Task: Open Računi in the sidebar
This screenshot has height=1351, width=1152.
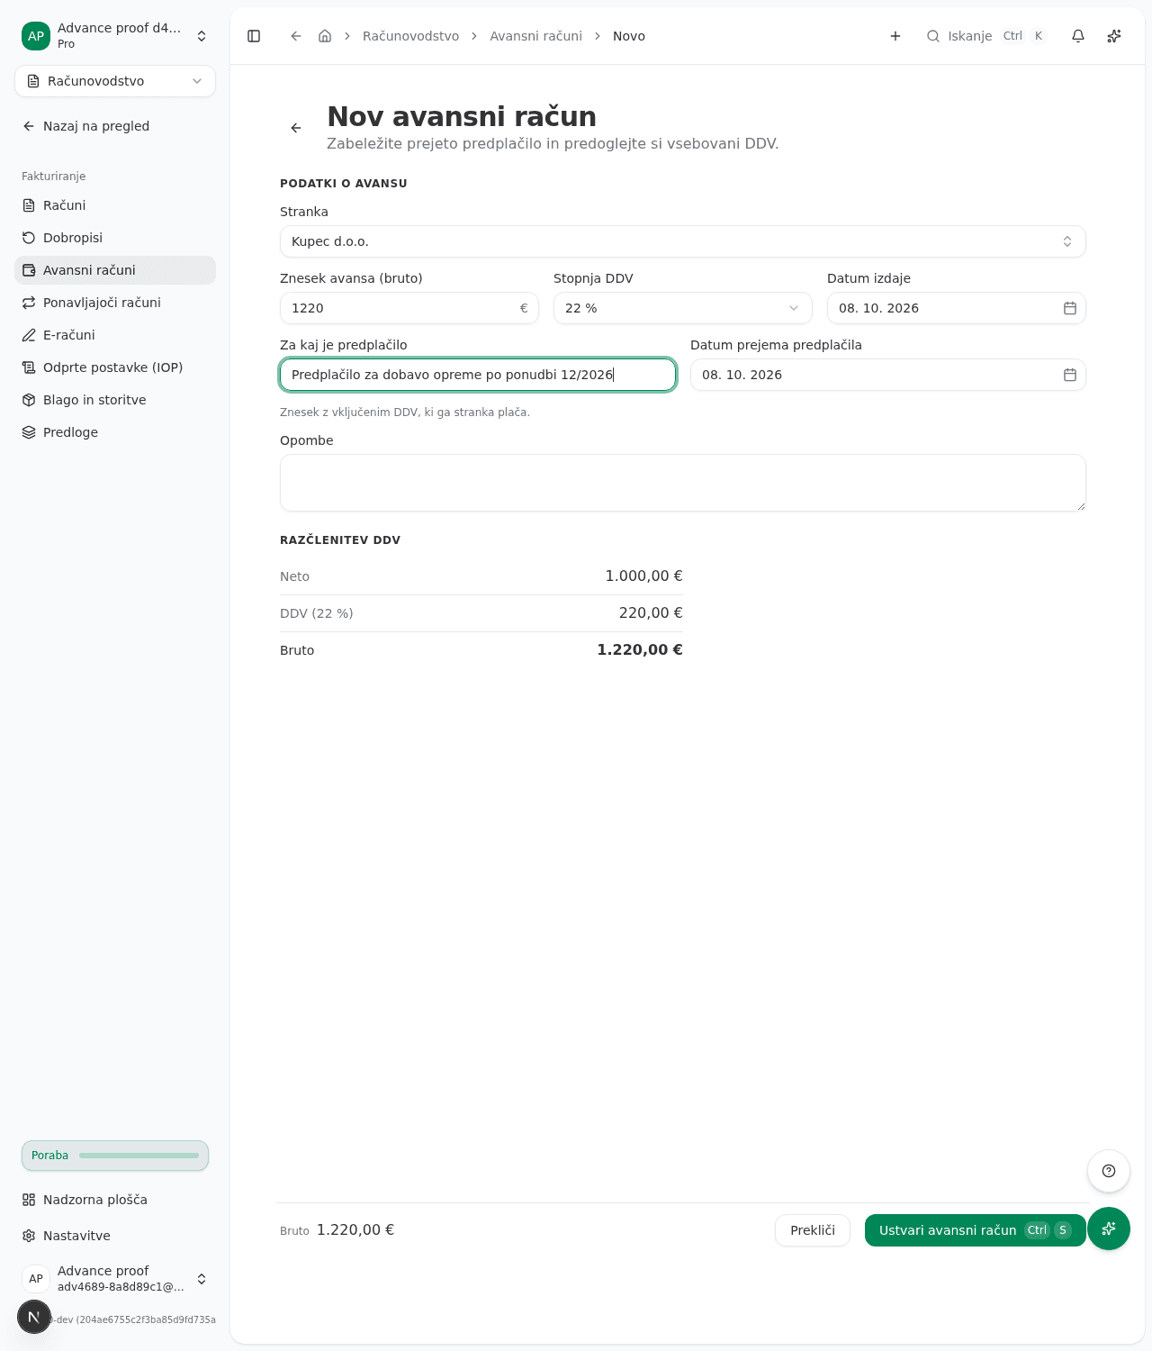Action: (x=115, y=205)
